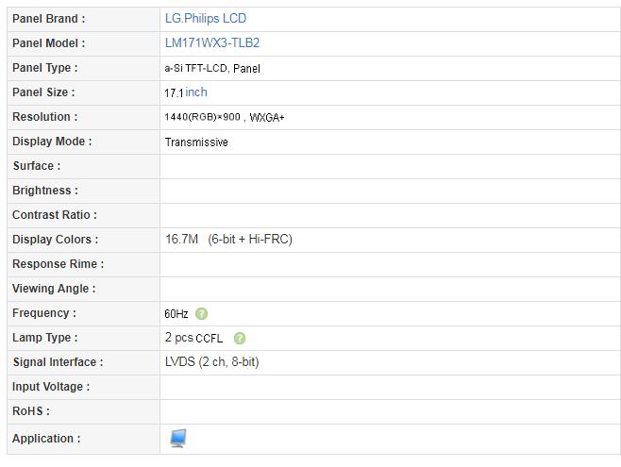Click the Transmissive display mode value
The image size is (621, 467).
tap(196, 142)
